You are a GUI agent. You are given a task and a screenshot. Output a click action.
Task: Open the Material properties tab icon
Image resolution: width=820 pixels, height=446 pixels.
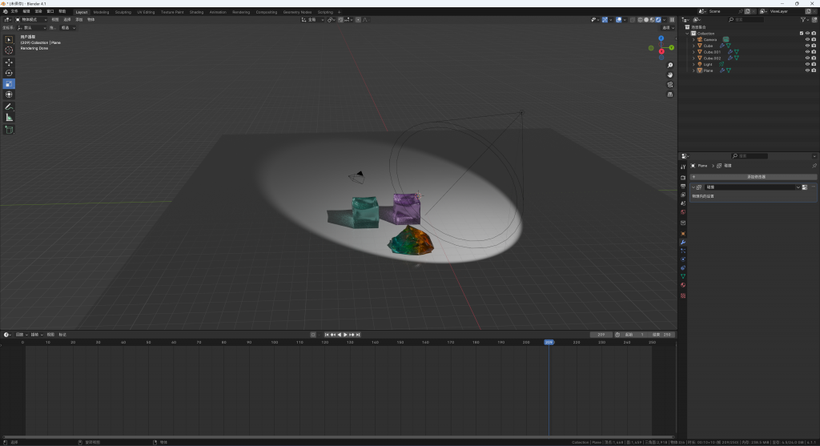click(x=683, y=284)
